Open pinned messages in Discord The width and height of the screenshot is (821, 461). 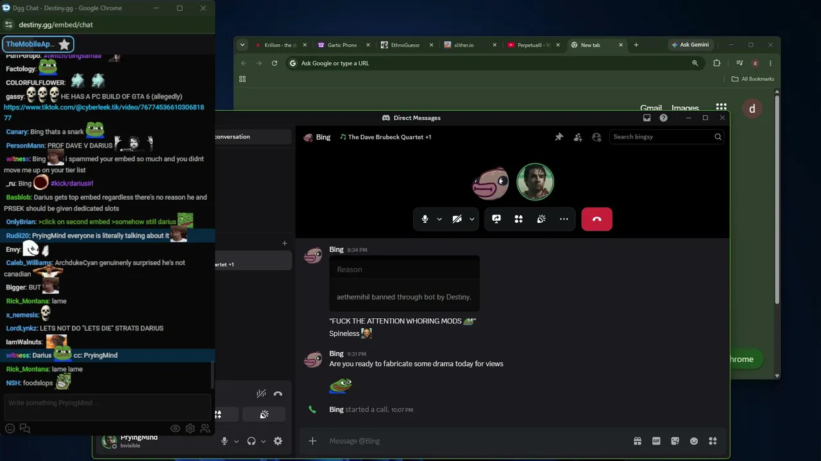pyautogui.click(x=559, y=137)
